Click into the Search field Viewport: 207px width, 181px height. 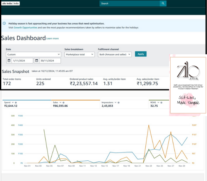click(x=129, y=3)
